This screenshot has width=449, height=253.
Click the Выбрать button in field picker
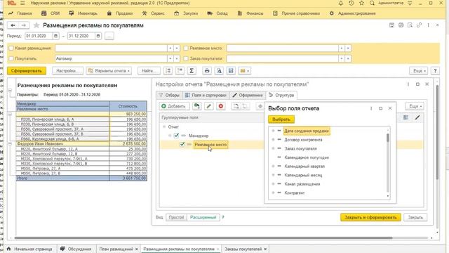281,119
